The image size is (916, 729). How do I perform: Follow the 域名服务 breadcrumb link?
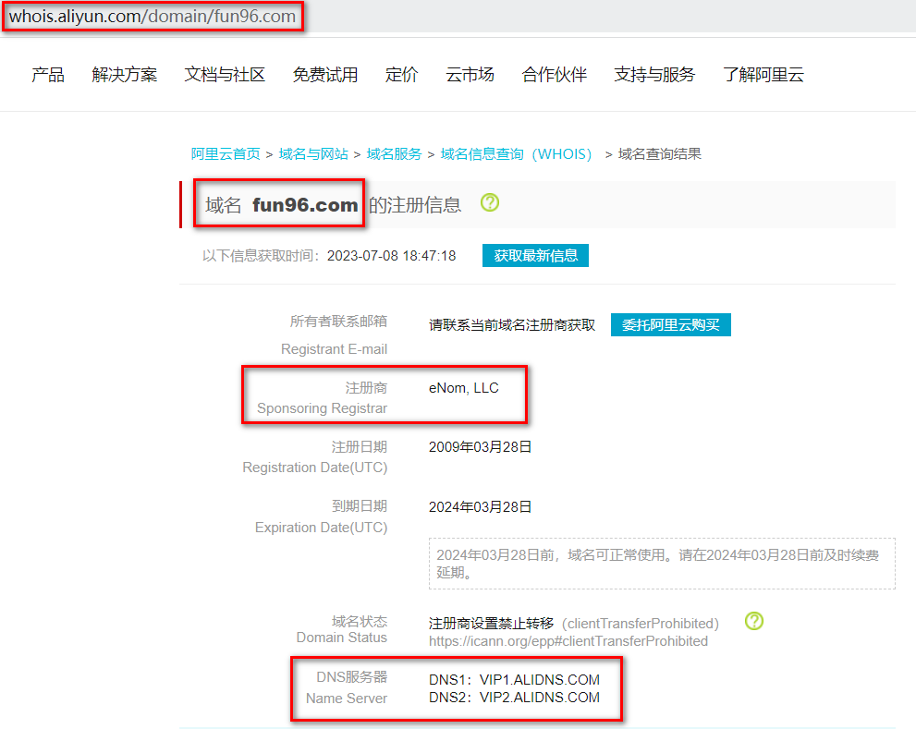click(x=395, y=154)
